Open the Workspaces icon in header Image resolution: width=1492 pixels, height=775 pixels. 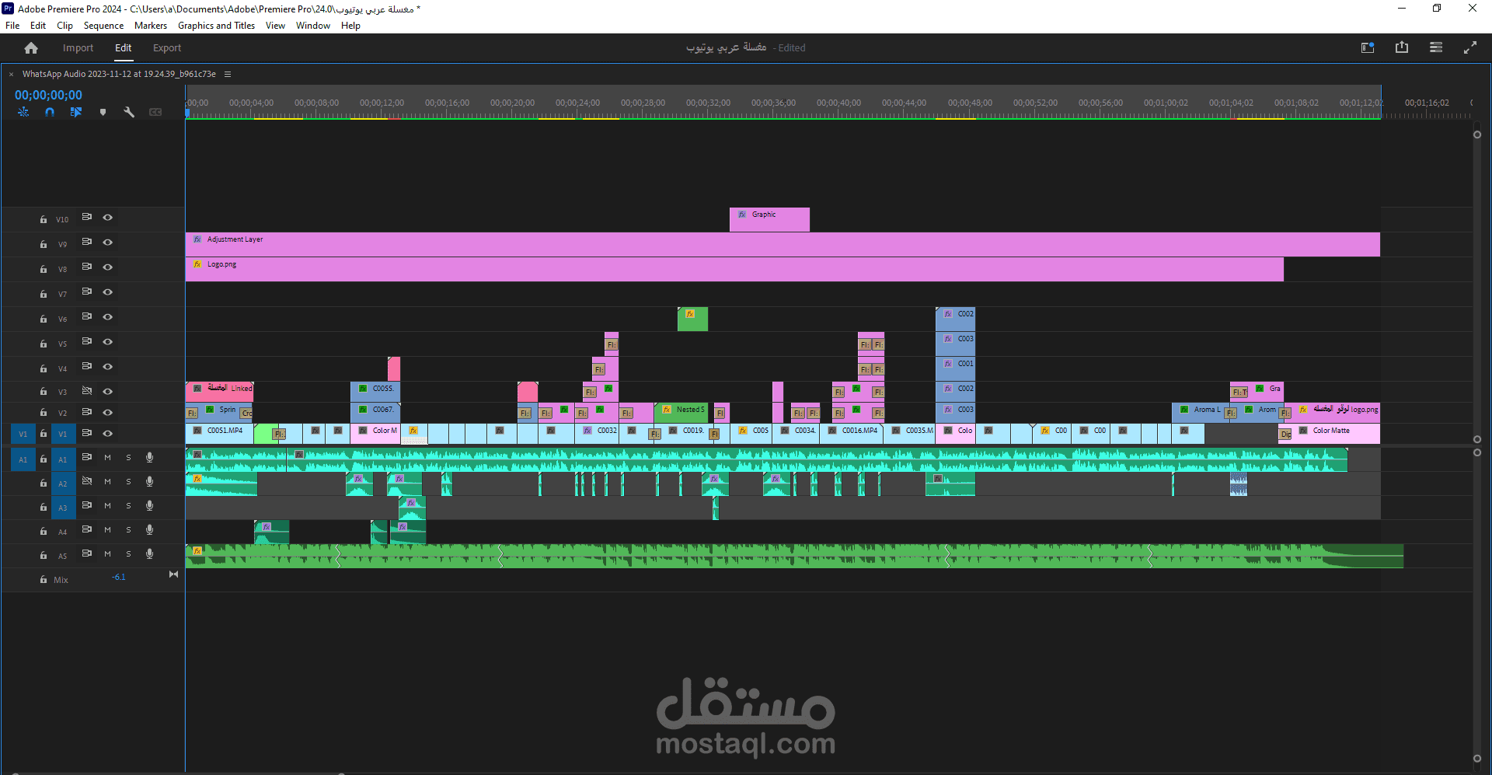[1368, 48]
